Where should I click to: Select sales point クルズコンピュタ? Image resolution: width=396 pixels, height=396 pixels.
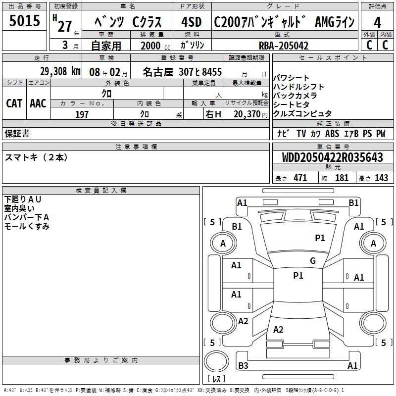click(x=302, y=113)
